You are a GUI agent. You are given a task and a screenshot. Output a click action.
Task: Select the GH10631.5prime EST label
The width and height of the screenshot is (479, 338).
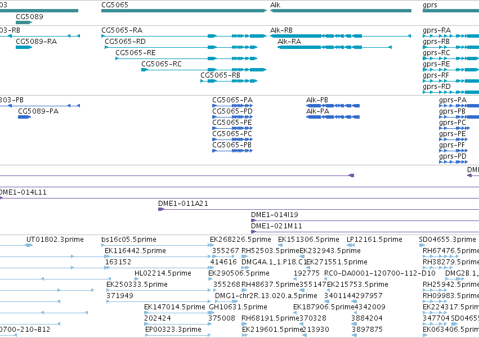238,308
